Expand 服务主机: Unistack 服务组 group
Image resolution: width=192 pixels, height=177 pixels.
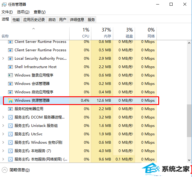click(x=3, y=126)
